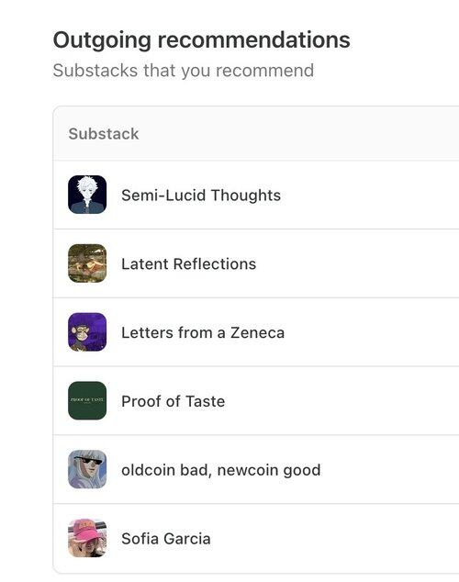Select the green Proof of Taste logo
The image size is (459, 582).
tap(87, 400)
